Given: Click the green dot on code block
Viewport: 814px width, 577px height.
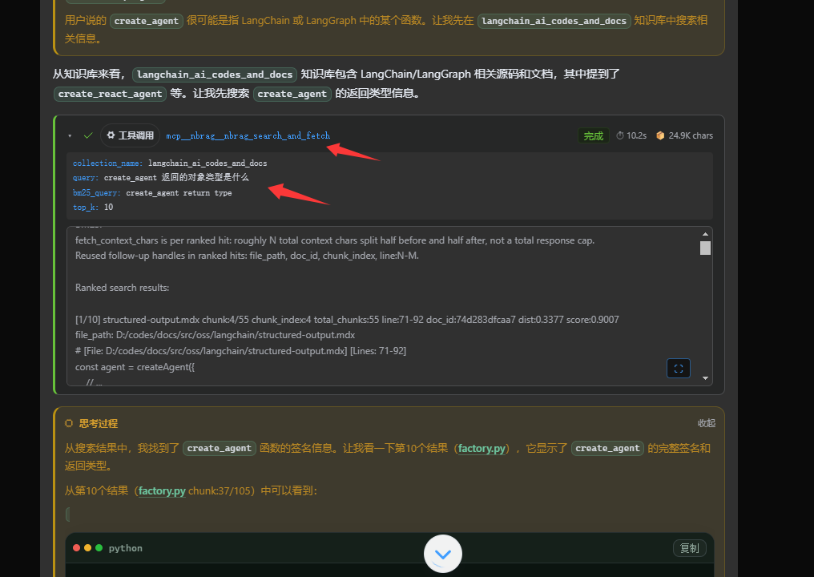Looking at the screenshot, I should click(99, 548).
